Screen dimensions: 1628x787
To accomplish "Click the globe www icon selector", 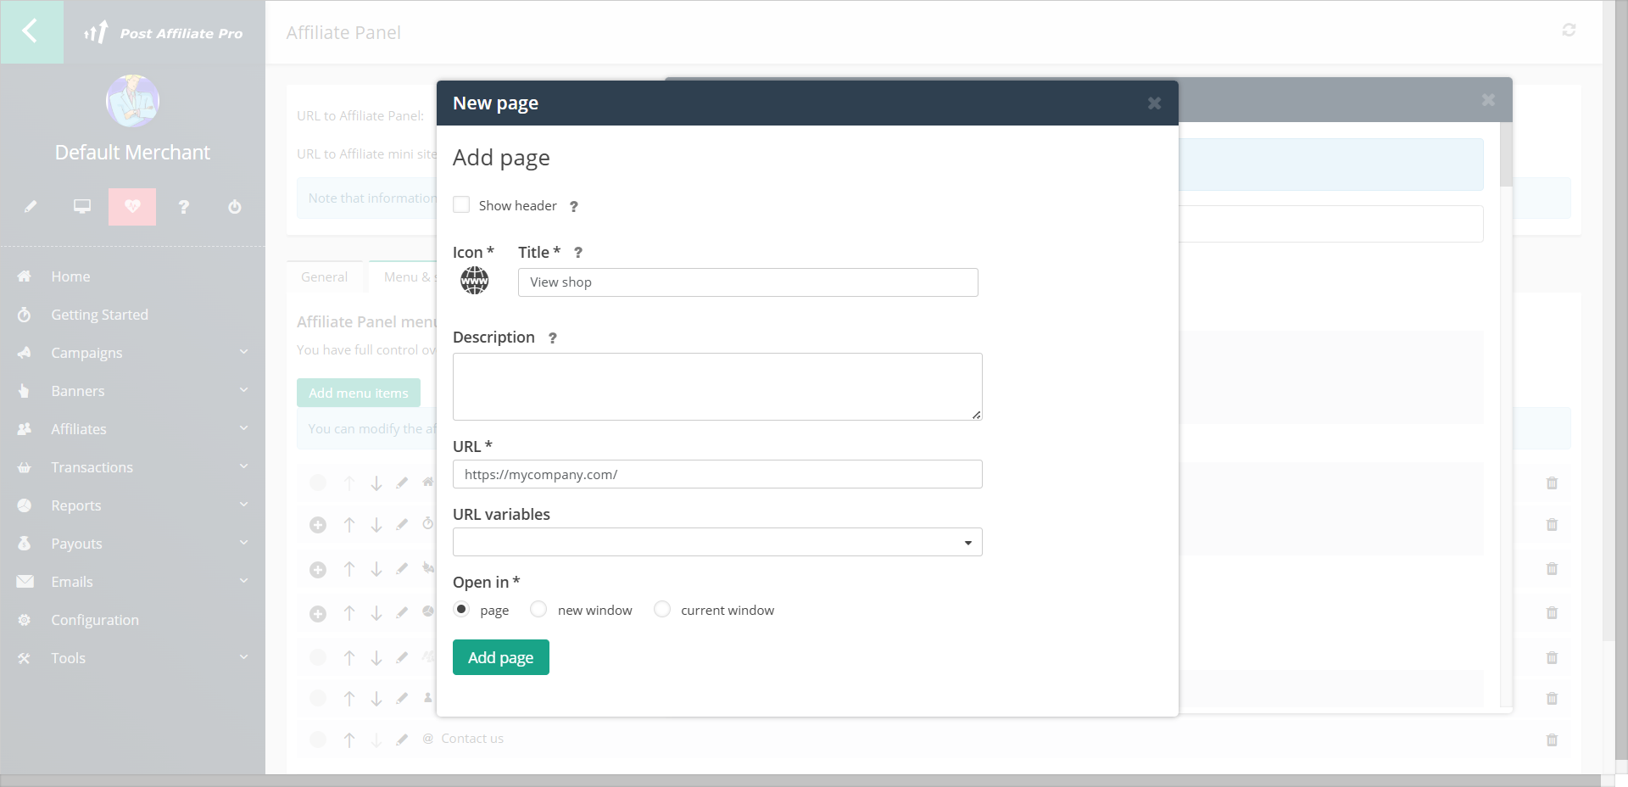I will coord(474,281).
